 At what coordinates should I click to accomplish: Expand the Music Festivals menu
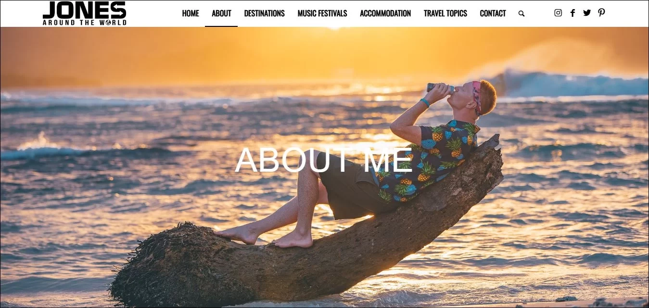tap(322, 13)
